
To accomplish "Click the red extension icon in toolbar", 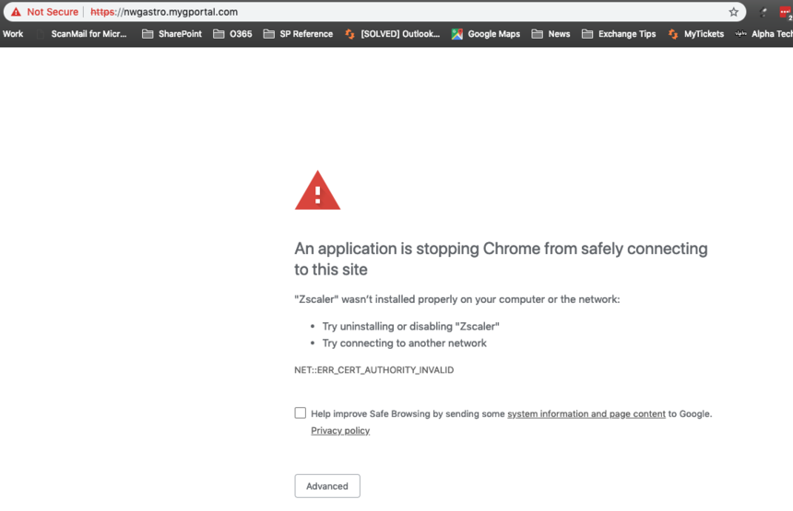I will pyautogui.click(x=786, y=13).
